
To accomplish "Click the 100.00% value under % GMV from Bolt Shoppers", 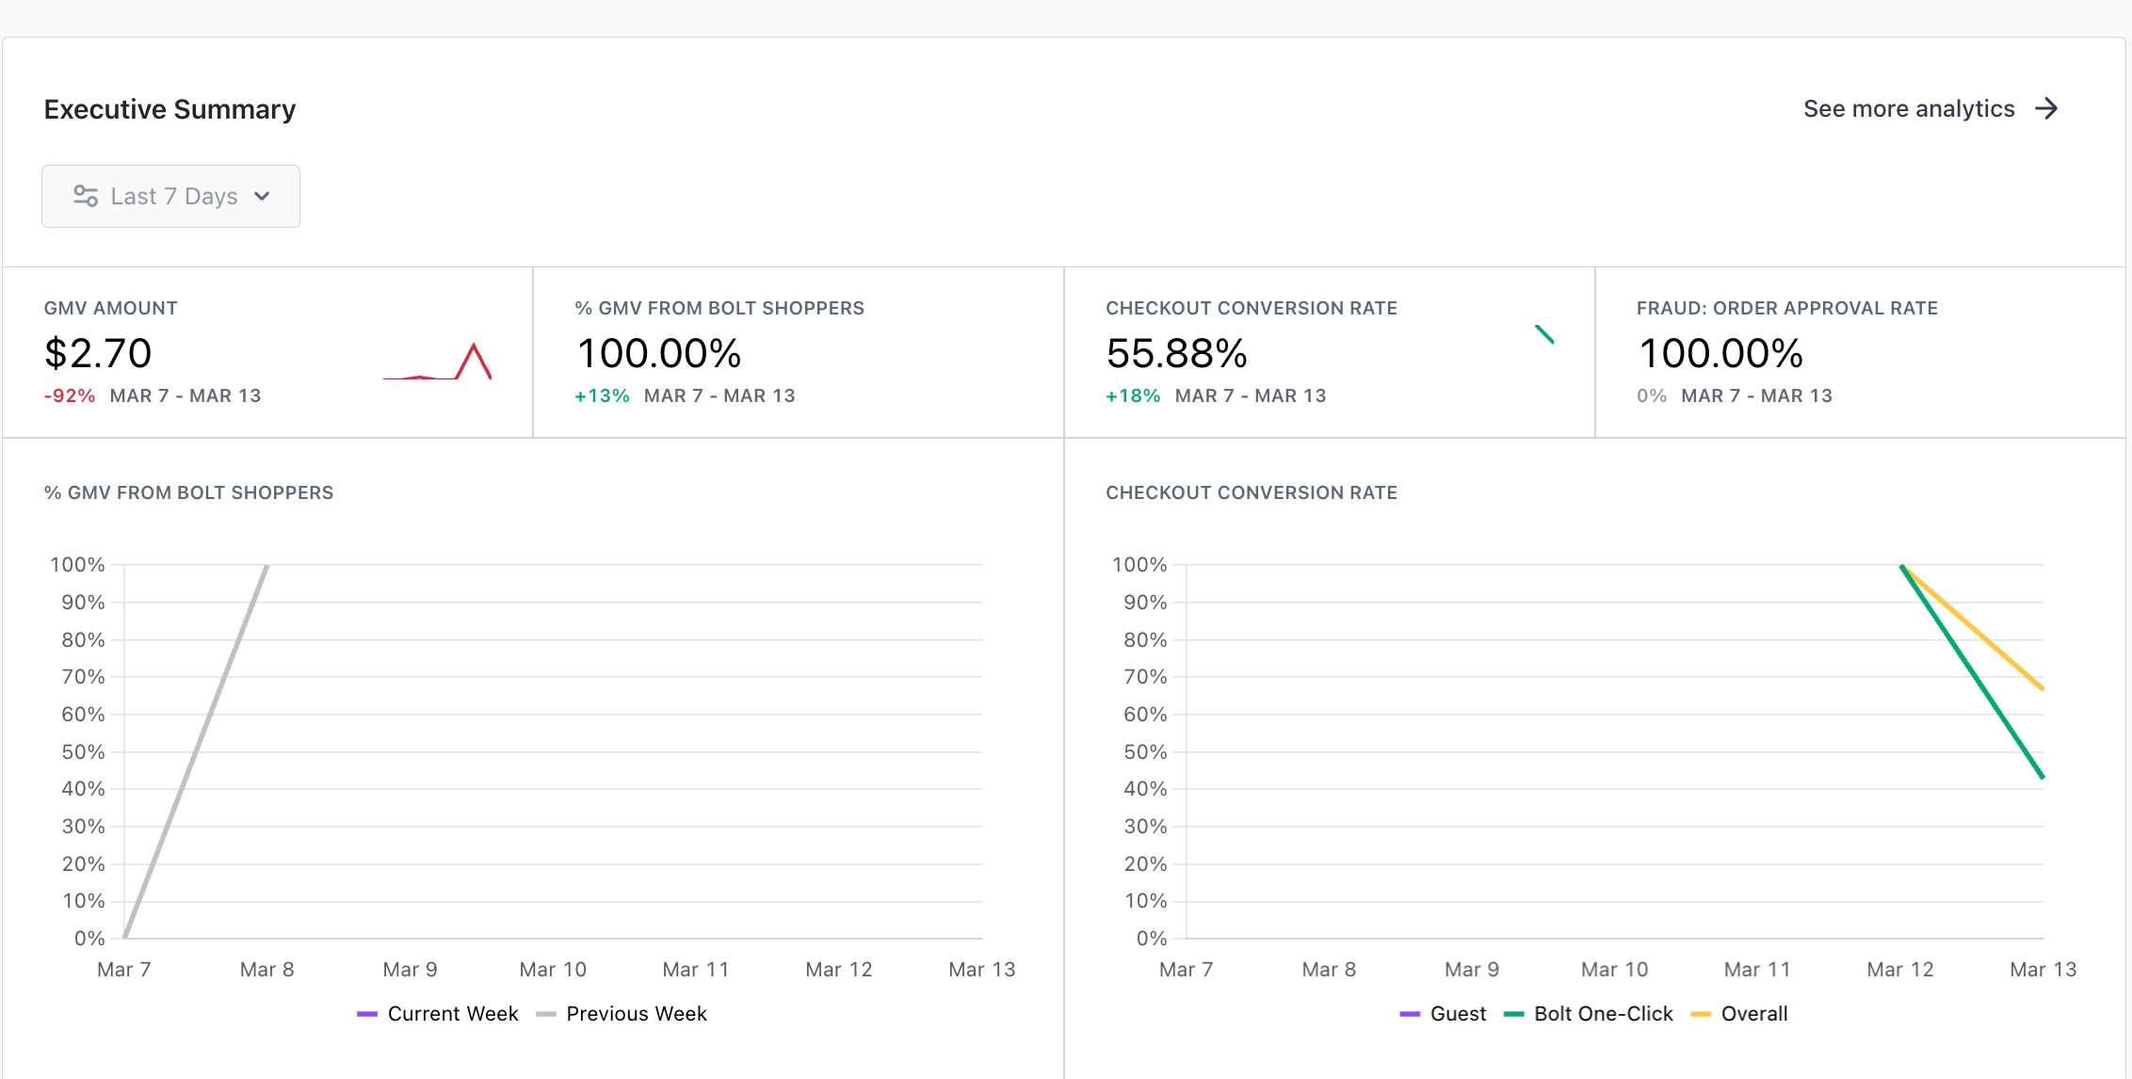I will click(x=659, y=354).
